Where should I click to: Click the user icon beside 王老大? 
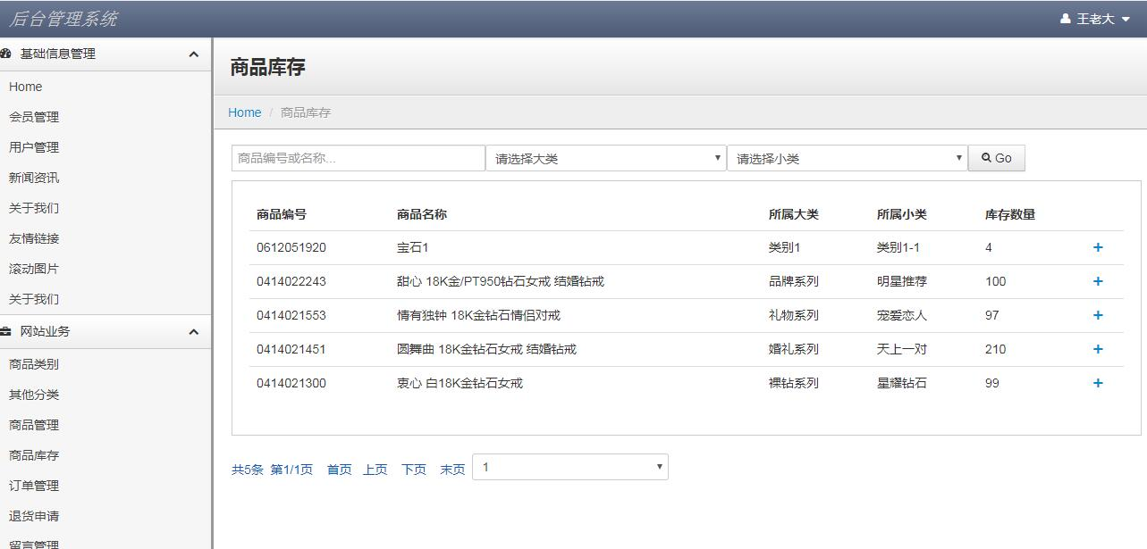tap(1066, 19)
